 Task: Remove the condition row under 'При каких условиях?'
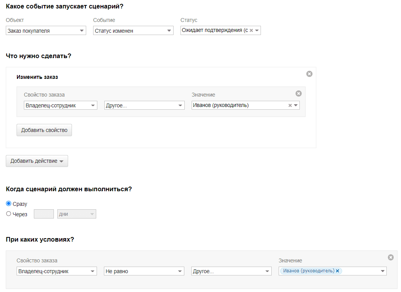pos(391,257)
